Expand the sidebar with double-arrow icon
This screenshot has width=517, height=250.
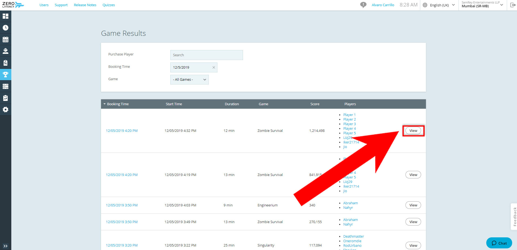point(5,246)
